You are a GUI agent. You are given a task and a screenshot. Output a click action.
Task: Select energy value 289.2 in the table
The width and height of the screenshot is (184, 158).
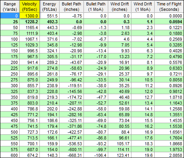point(49,62)
